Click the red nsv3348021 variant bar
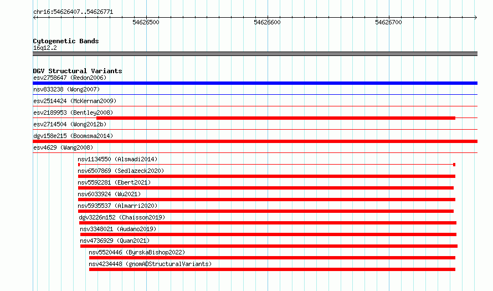493x291 pixels. [x=268, y=234]
